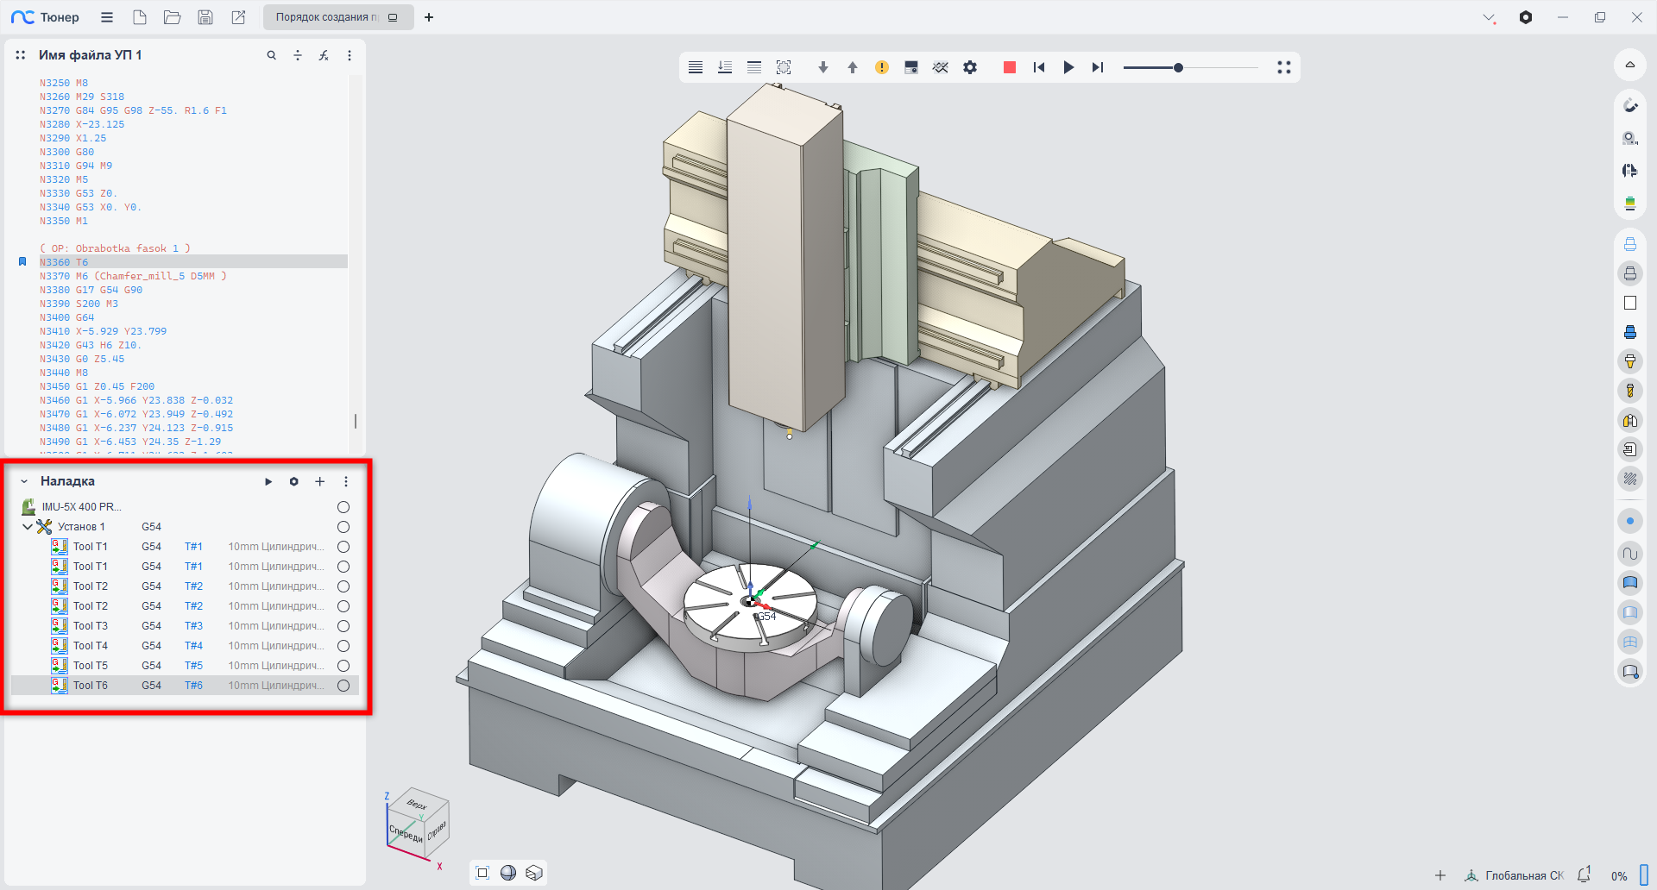Click the view cube navigator
This screenshot has width=1657, height=890.
418,825
